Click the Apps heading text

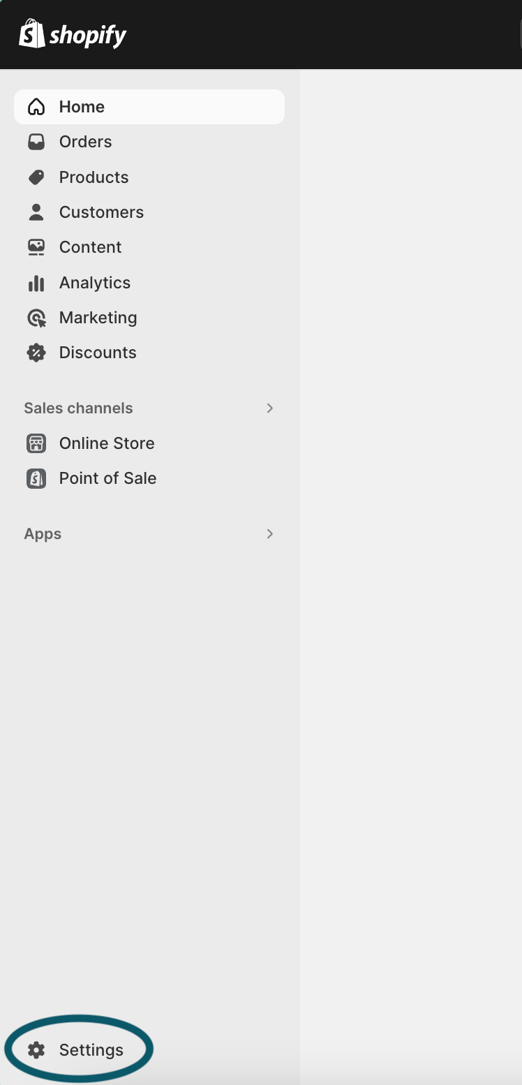(x=43, y=534)
